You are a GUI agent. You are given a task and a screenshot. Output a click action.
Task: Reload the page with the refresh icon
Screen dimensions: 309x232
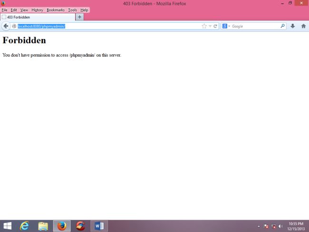click(215, 26)
